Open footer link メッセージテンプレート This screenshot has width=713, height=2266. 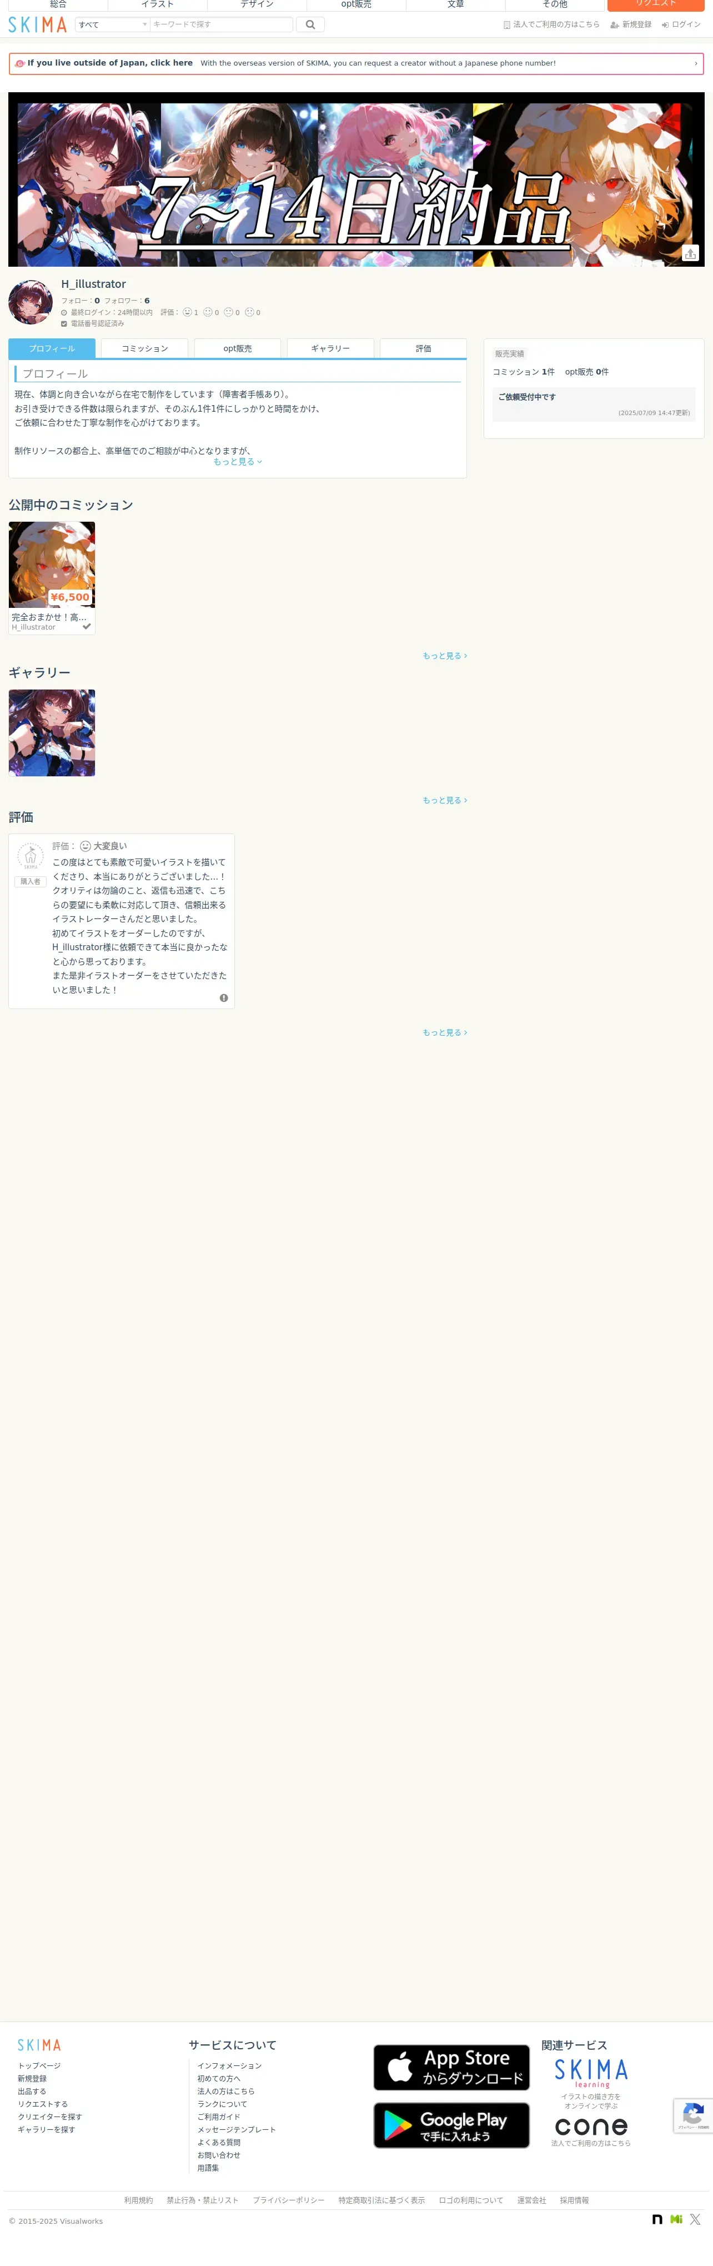(x=237, y=2130)
